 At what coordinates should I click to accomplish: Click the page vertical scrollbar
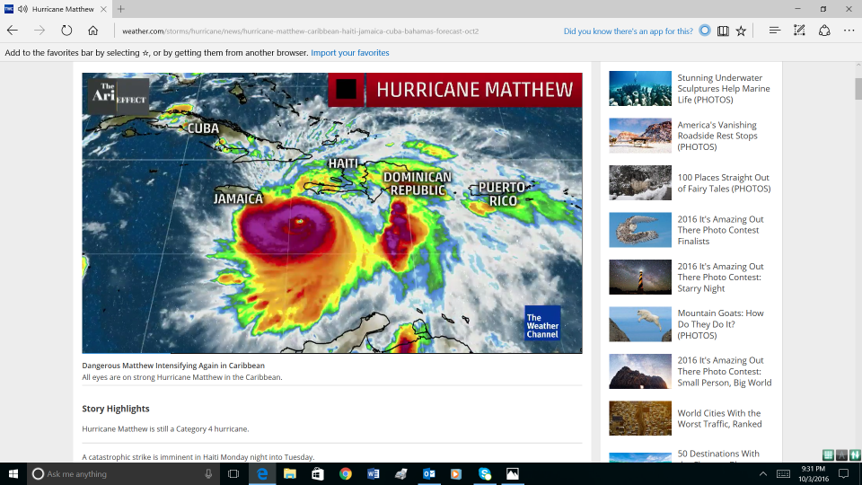[x=858, y=269]
